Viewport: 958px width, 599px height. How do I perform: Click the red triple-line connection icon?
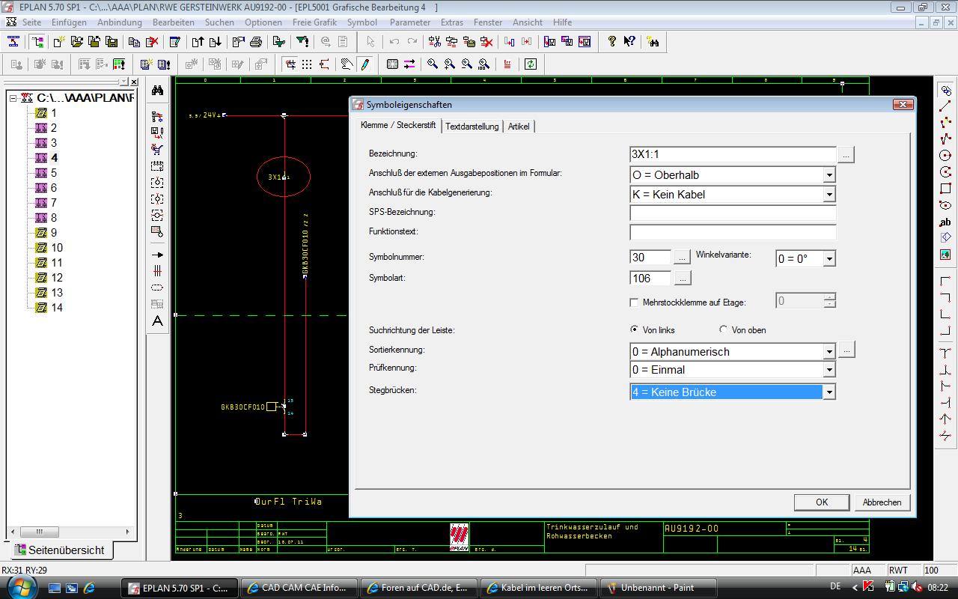tap(157, 272)
